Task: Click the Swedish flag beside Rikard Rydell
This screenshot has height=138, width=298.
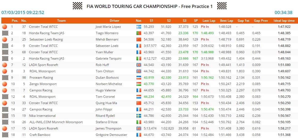Action: (x=138, y=116)
